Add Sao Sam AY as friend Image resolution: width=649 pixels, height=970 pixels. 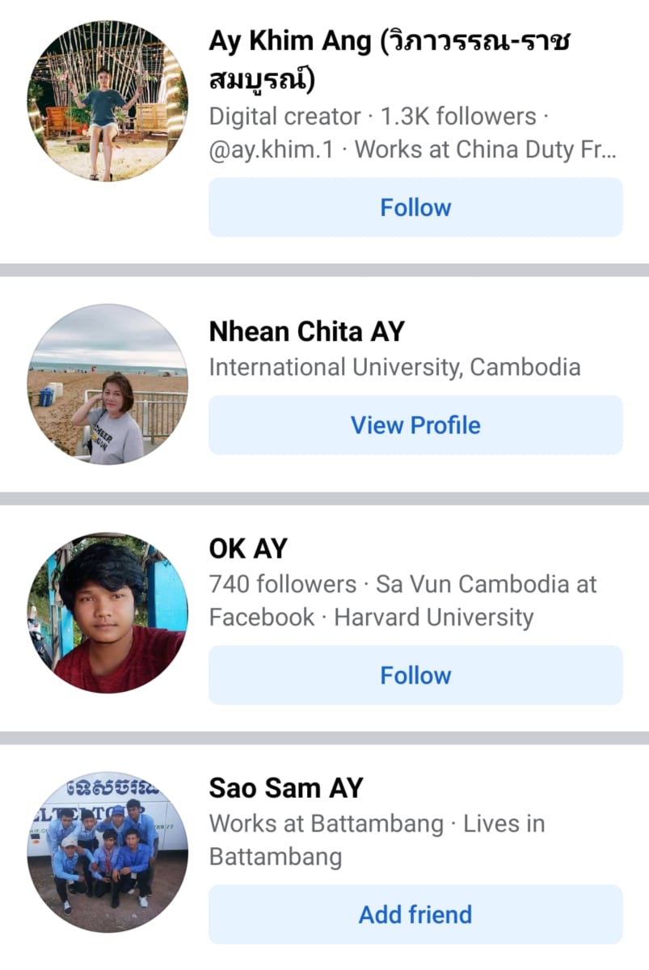(x=415, y=914)
